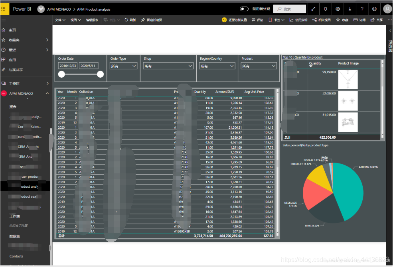Image resolution: width=393 pixels, height=267 pixels.
Task: Click Order Date end field 2020/5/11
Action: pos(89,66)
